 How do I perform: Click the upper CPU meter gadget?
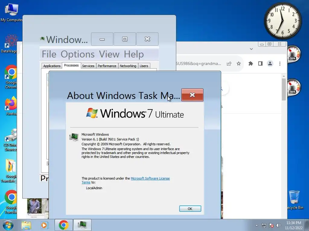click(x=294, y=54)
